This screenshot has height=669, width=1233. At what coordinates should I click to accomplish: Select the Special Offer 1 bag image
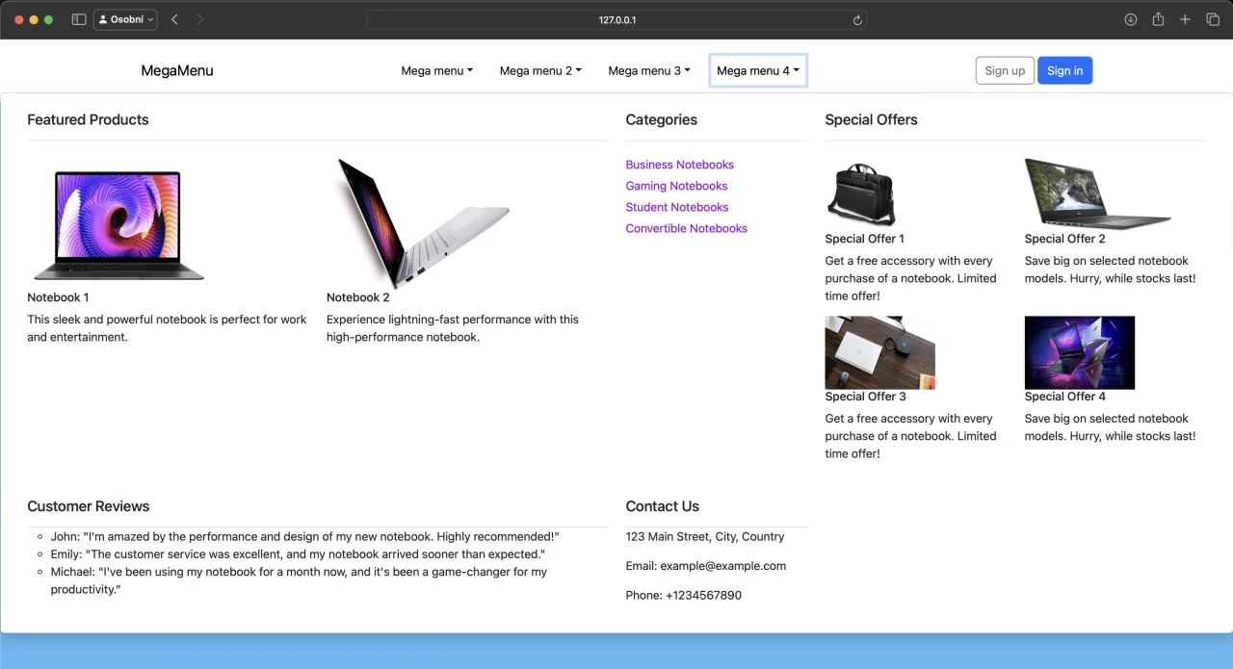(x=862, y=194)
